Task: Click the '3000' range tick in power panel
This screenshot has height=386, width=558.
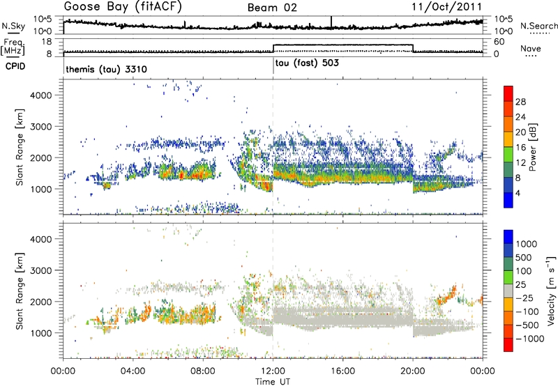Action: [x=41, y=127]
